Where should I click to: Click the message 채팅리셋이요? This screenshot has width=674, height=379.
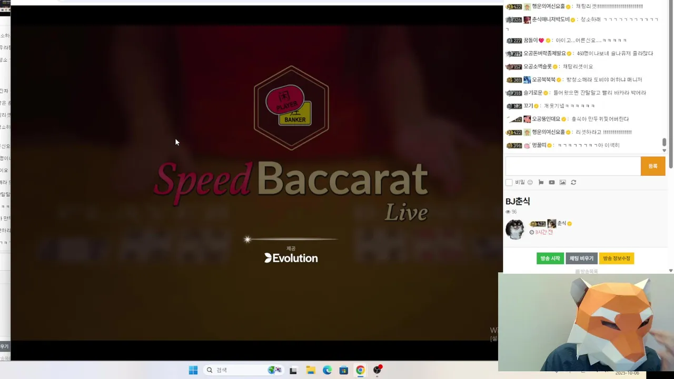(578, 66)
